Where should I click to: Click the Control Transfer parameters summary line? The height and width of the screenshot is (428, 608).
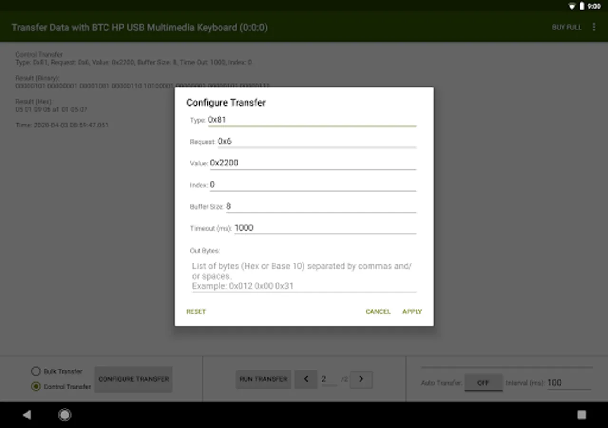tap(133, 62)
